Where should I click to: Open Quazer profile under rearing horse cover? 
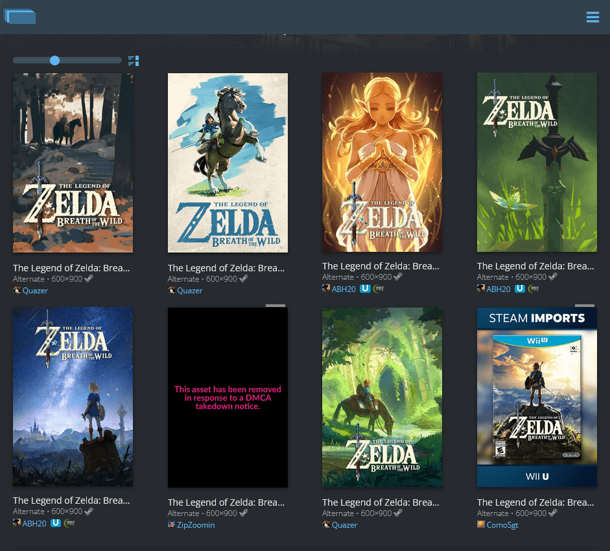tap(190, 291)
